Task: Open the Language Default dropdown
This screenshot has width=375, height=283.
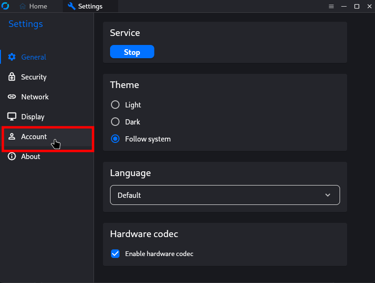Action: click(225, 195)
